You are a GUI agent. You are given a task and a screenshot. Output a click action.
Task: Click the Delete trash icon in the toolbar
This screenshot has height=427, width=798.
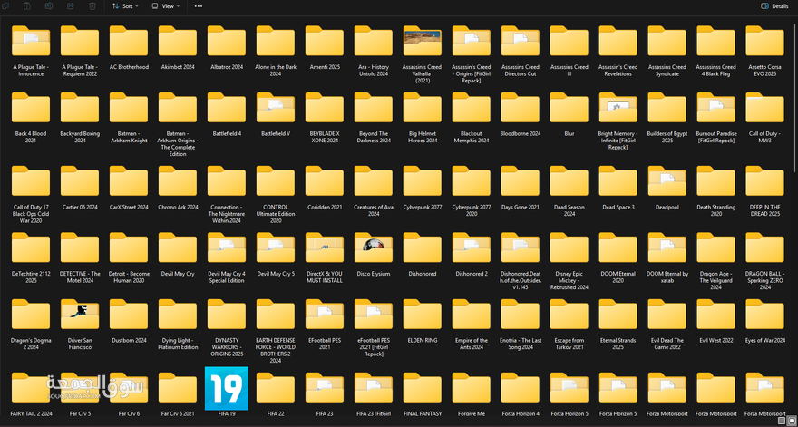(x=92, y=6)
